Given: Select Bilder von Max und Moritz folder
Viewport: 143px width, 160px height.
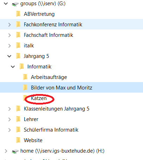Looking at the screenshot, I should click(x=61, y=88).
